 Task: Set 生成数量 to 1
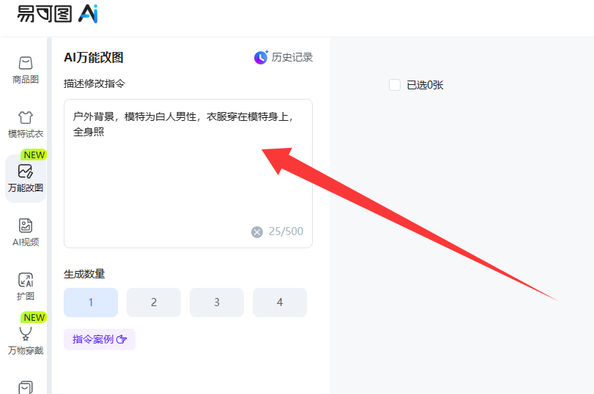click(x=91, y=302)
